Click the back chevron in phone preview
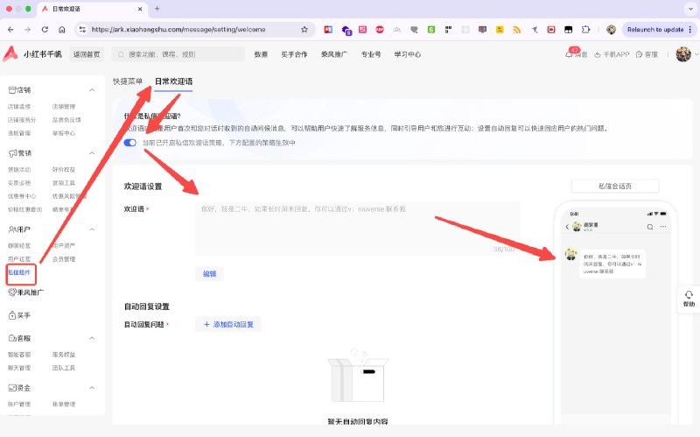Screen dimensions: 700x437 (x=567, y=227)
